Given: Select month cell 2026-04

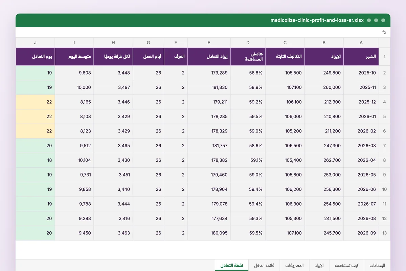Looking at the screenshot, I should tap(361, 160).
